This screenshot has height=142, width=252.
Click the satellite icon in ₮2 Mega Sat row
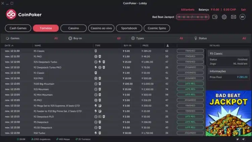(x=100, y=106)
